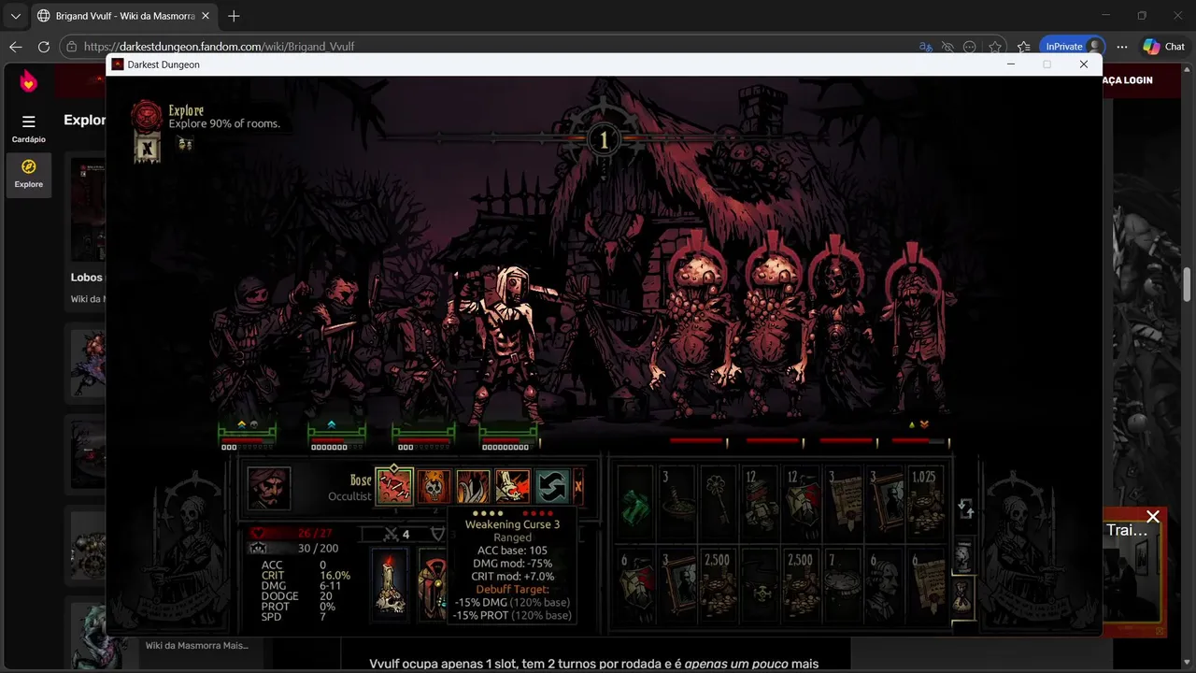Image resolution: width=1196 pixels, height=673 pixels.
Task: Click the login link at top right
Action: coord(1128,80)
